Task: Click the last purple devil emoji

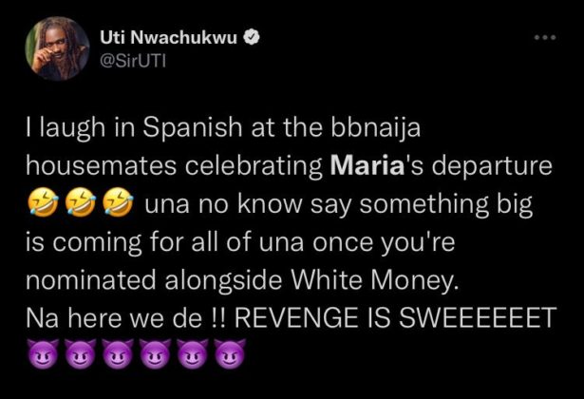Action: (230, 354)
